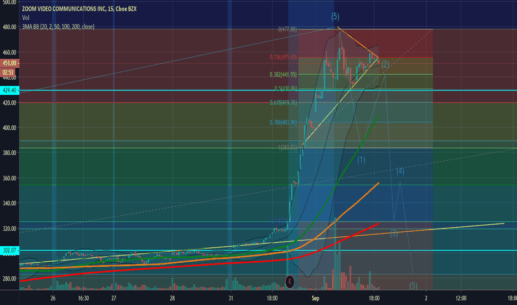This screenshot has width=517, height=305.
Task: Click the 0.618(419.76) Fibonacci label
Action: click(283, 103)
